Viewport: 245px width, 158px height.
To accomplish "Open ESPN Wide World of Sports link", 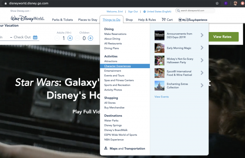I will [121, 135].
